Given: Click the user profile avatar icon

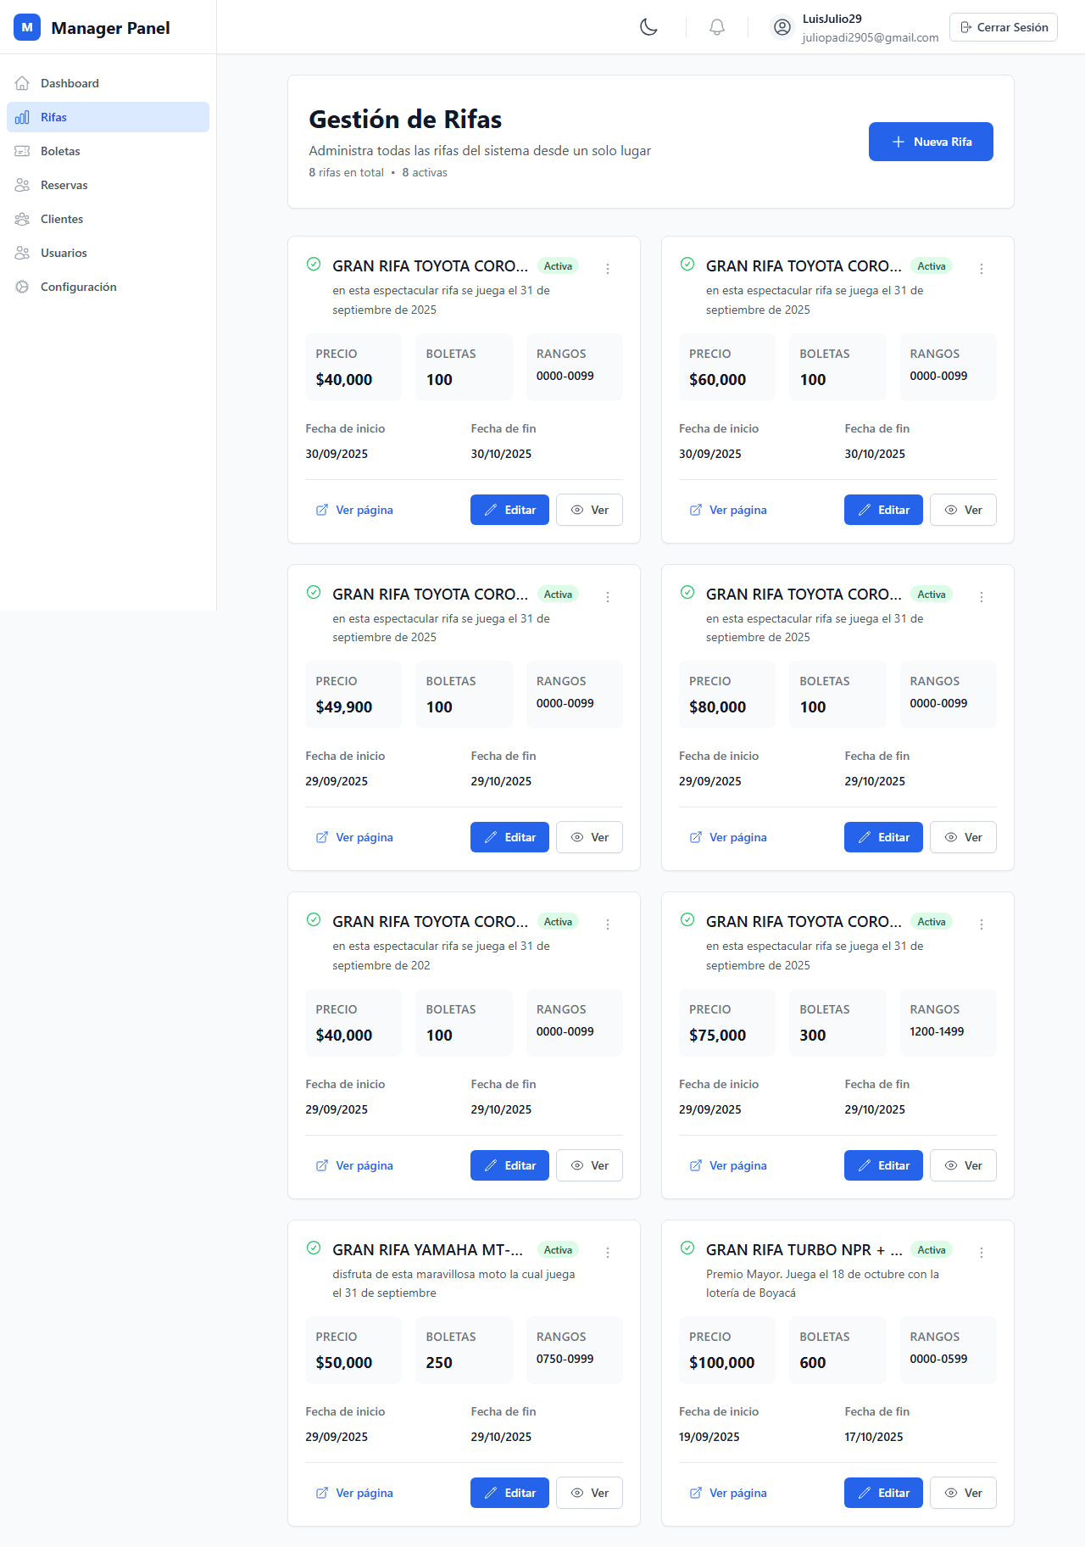Looking at the screenshot, I should point(782,27).
